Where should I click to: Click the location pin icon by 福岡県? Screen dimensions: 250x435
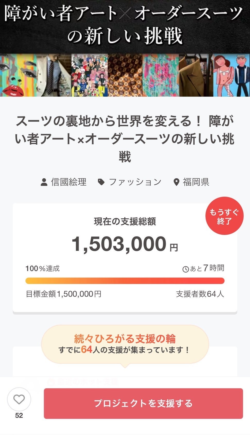point(176,182)
